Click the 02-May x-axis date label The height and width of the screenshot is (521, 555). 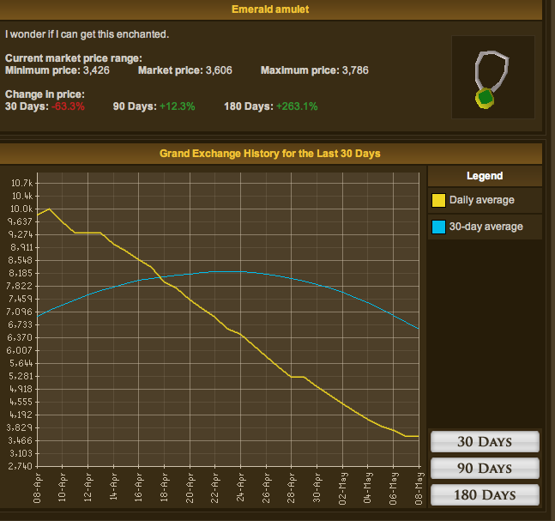[x=342, y=488]
